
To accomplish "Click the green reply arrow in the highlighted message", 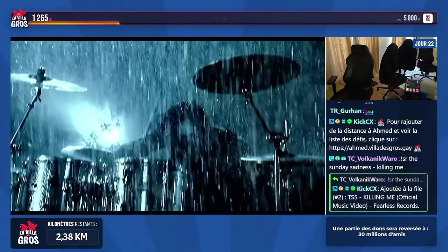I will click(x=335, y=180).
